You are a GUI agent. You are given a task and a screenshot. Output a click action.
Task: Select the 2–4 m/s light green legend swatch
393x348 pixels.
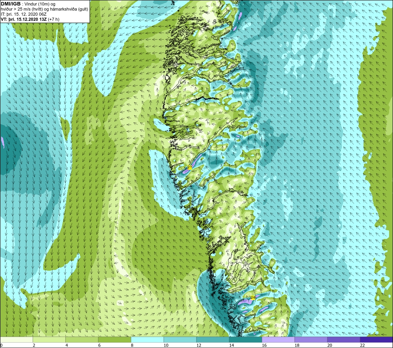click(x=49, y=339)
